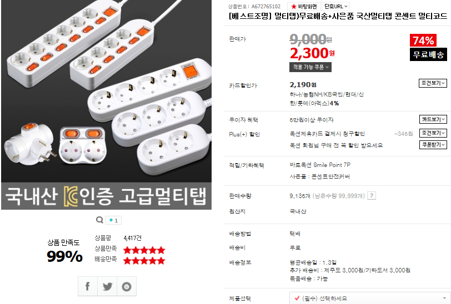Screen dimensions: 451x304
Task: Share the product on Twitter
Action: [107, 286]
